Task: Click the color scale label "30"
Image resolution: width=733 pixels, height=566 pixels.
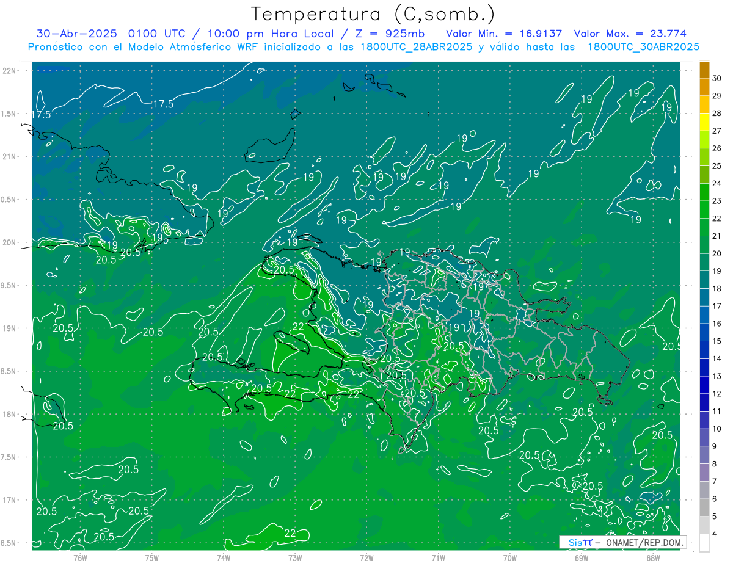Action: click(717, 78)
